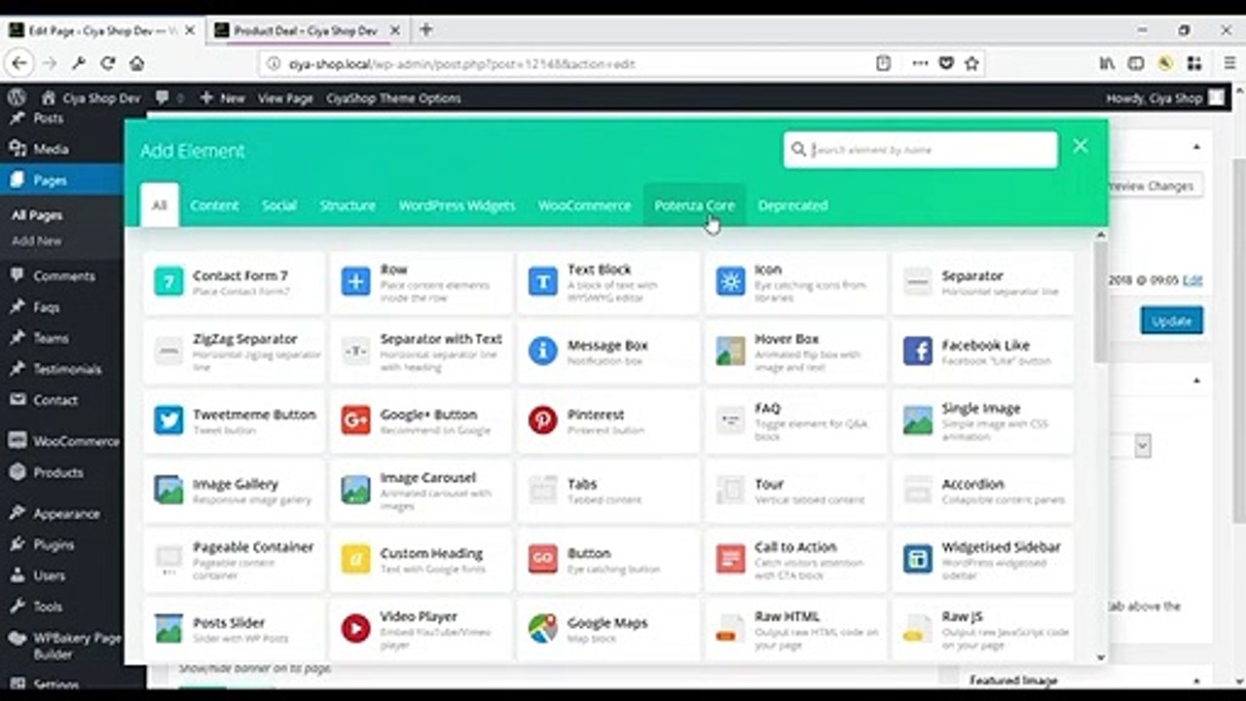The width and height of the screenshot is (1246, 701).
Task: Choose the Icon element
Action: coord(795,282)
